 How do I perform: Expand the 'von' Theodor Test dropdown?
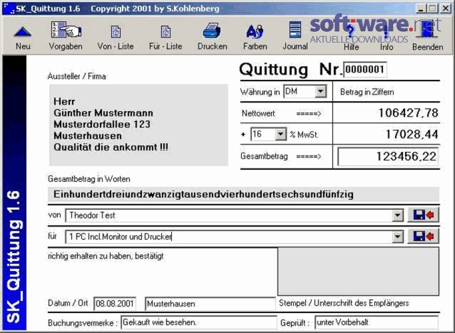398,215
